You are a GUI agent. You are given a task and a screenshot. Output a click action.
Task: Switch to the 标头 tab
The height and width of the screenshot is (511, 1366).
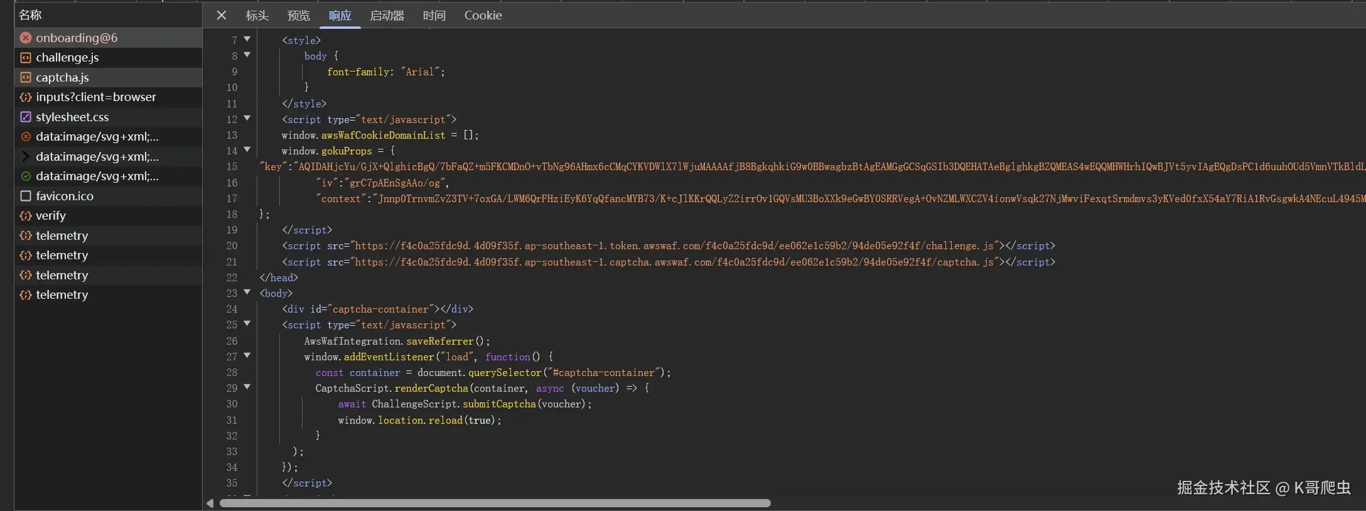257,15
